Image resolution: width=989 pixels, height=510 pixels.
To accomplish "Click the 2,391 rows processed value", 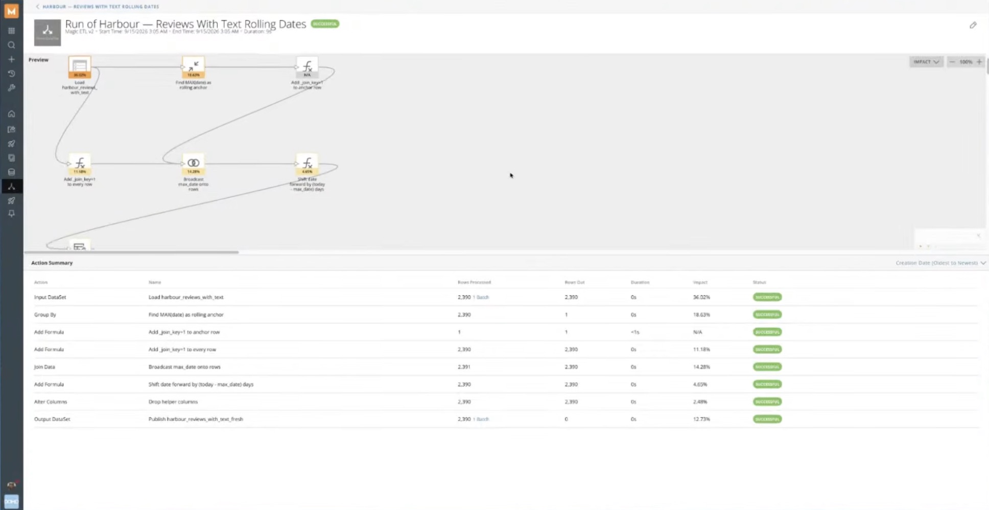I will coord(464,367).
